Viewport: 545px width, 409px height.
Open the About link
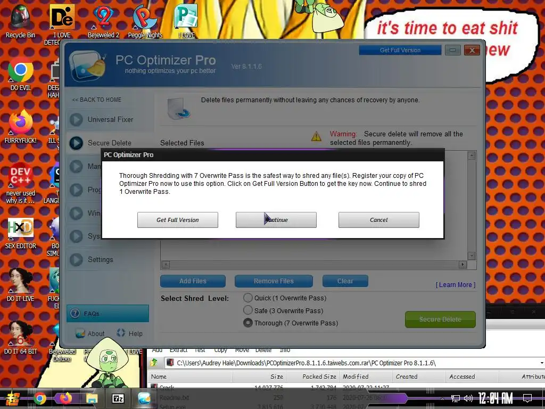click(x=90, y=333)
